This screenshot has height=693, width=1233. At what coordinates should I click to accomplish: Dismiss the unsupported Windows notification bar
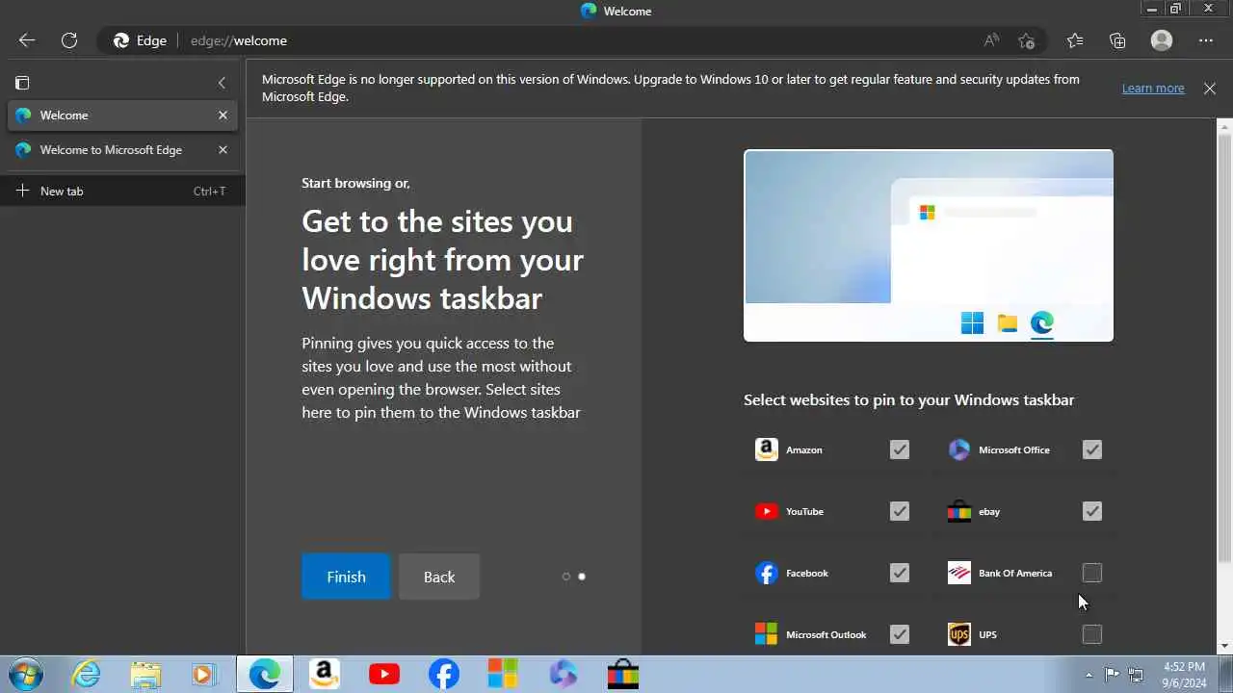pyautogui.click(x=1210, y=88)
